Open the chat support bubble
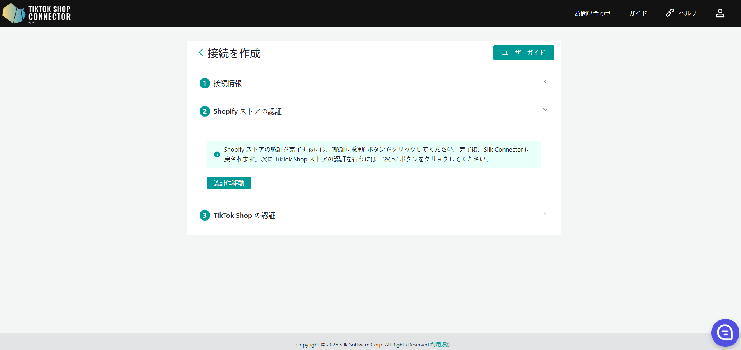Viewport: 741px width, 350px height. click(725, 332)
